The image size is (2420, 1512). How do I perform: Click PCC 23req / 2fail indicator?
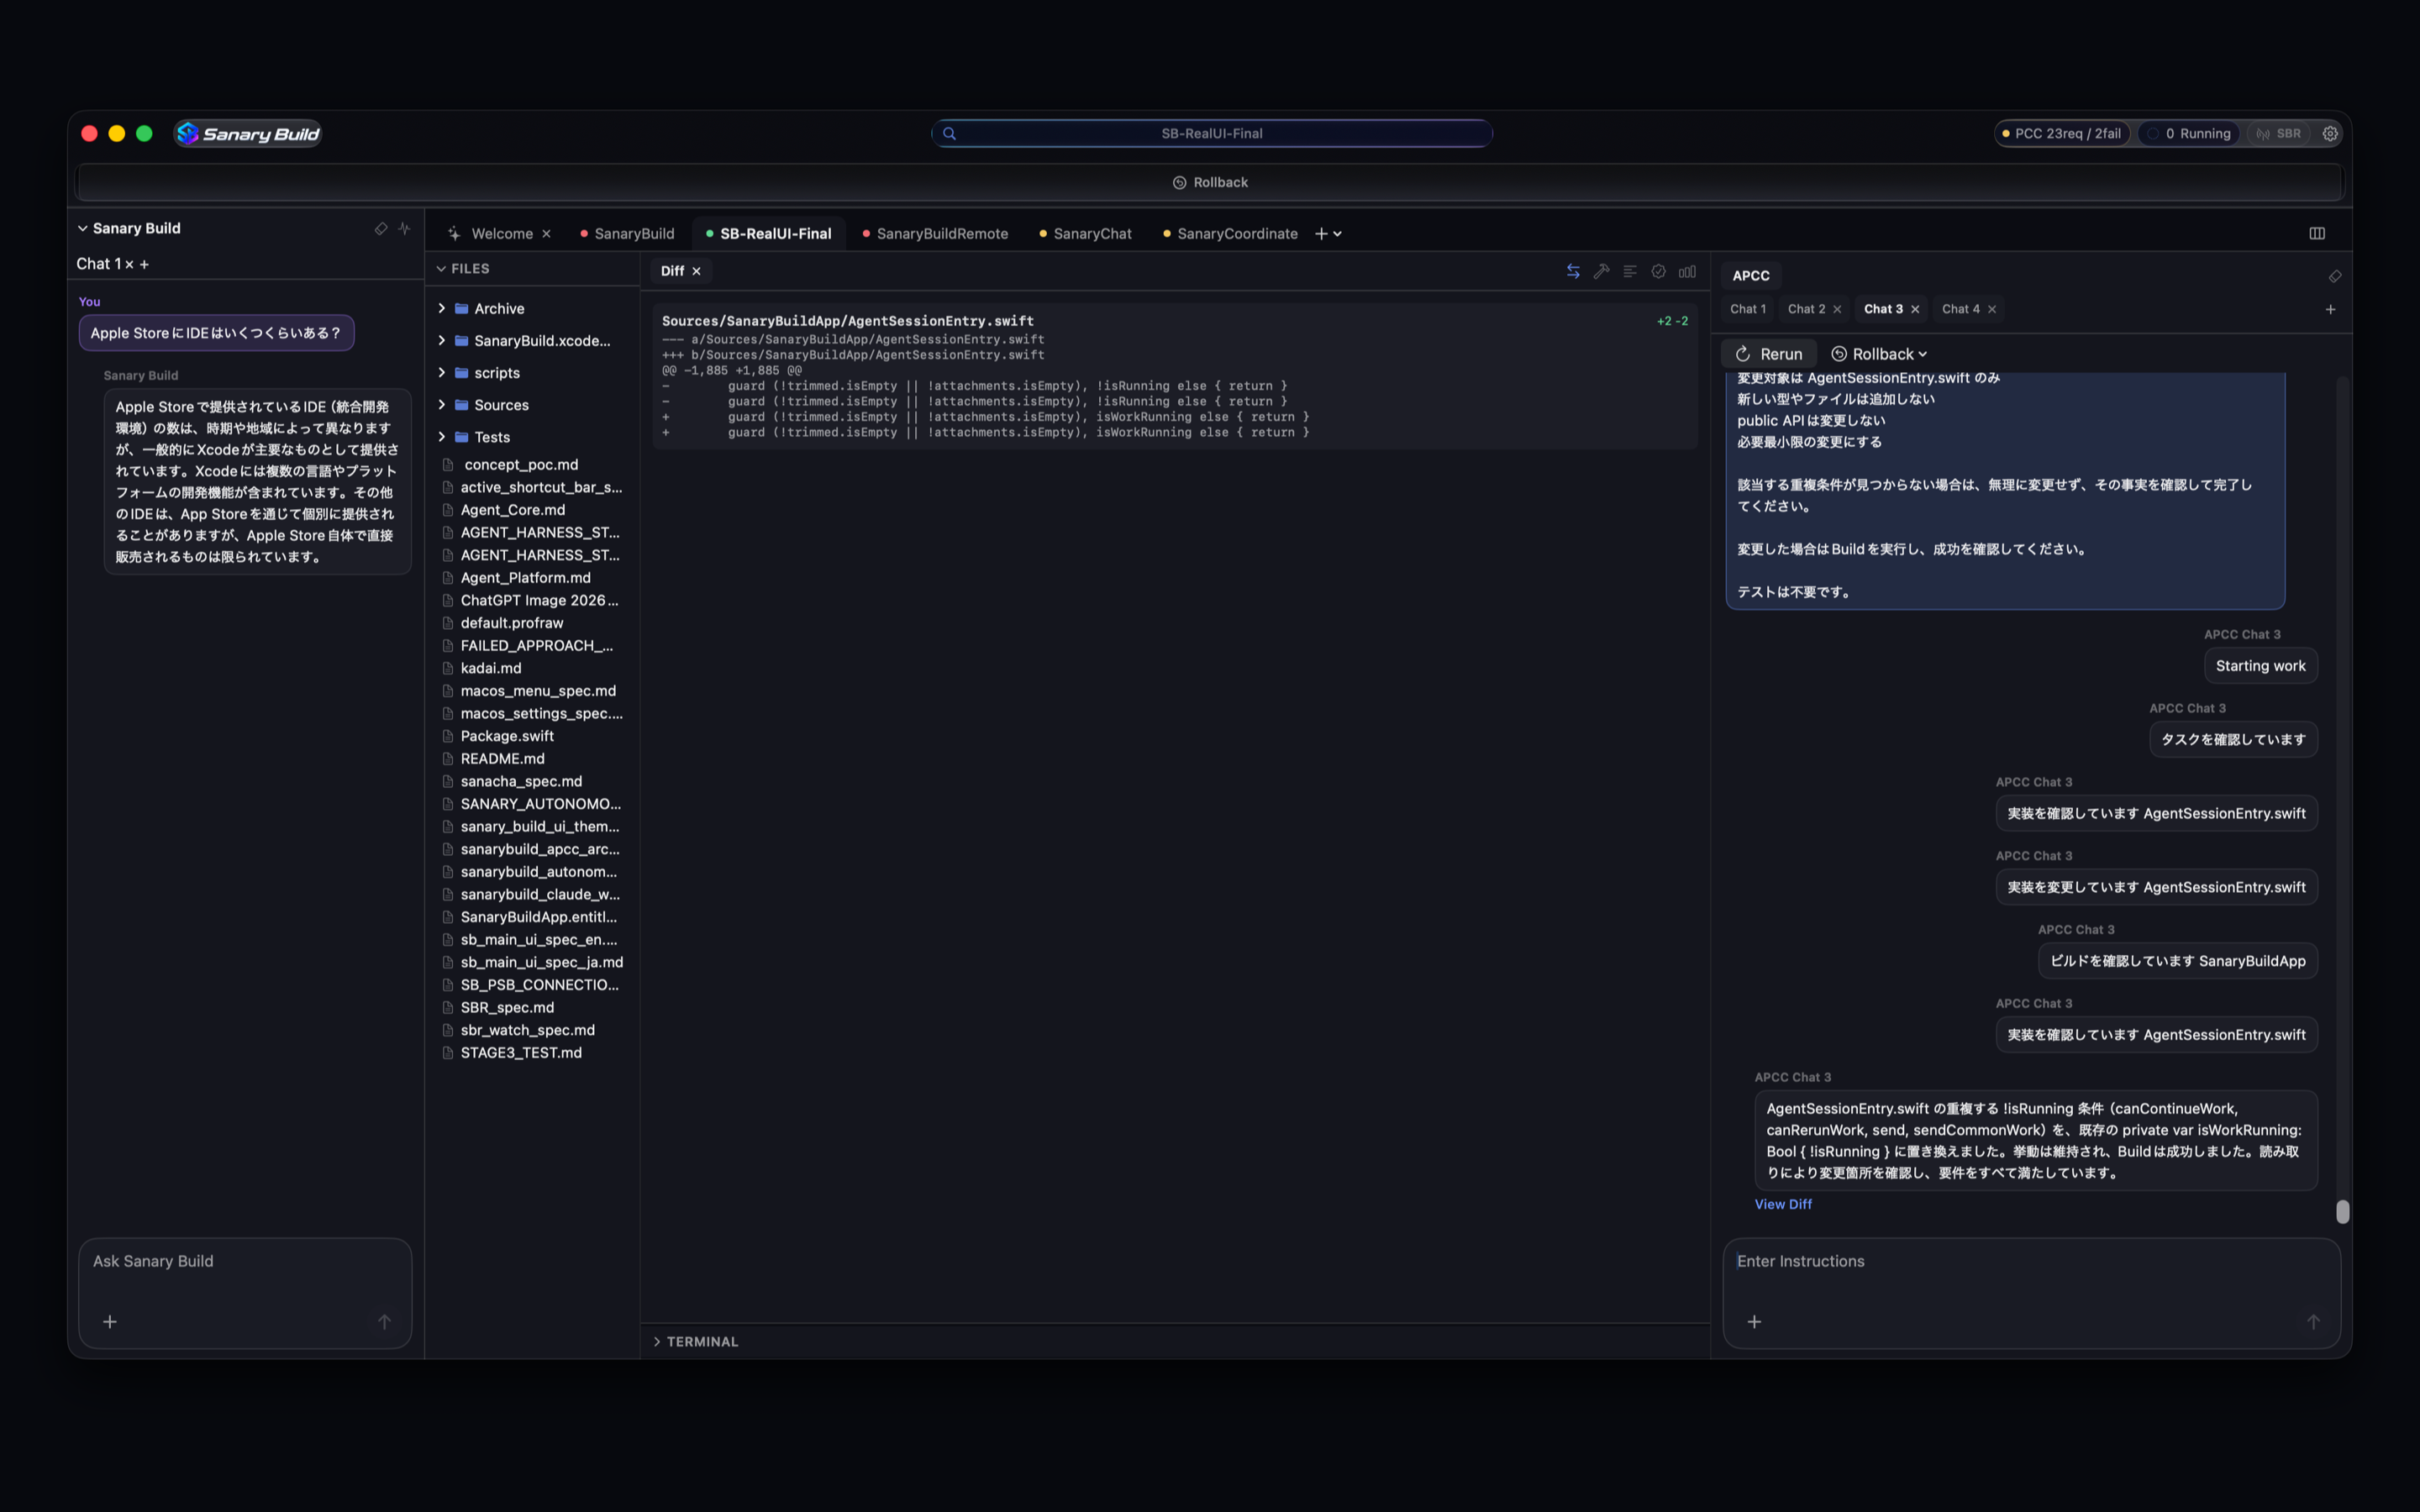2061,133
